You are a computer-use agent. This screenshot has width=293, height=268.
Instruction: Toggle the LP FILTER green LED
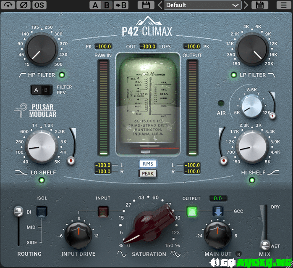click(x=233, y=75)
